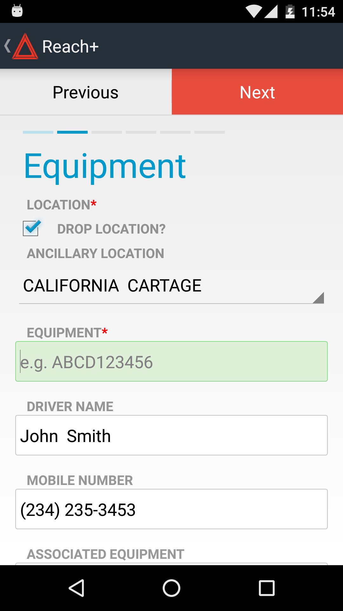Focus the Equipment number input field
The height and width of the screenshot is (611, 343).
[x=171, y=362]
